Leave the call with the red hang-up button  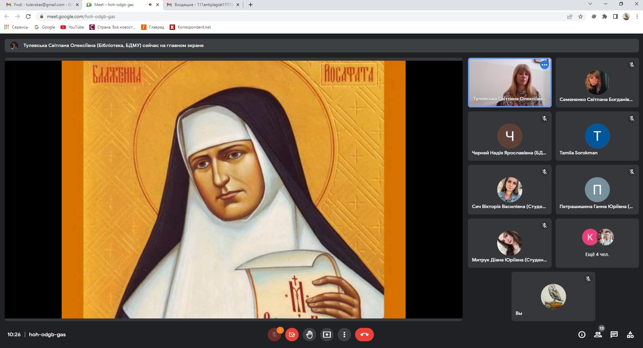click(364, 335)
